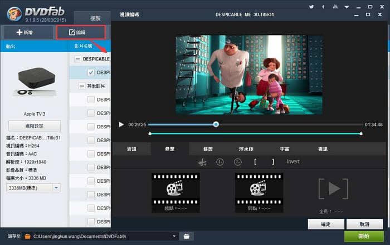Confirm with the 確定 button
390x245 pixels.
pyautogui.click(x=326, y=224)
